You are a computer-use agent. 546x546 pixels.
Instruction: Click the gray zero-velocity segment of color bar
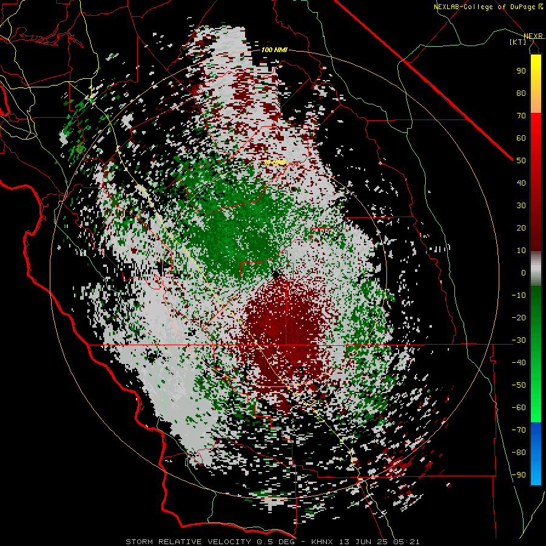coord(536,268)
